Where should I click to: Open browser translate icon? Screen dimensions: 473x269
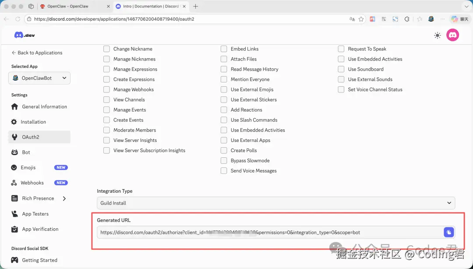point(352,19)
